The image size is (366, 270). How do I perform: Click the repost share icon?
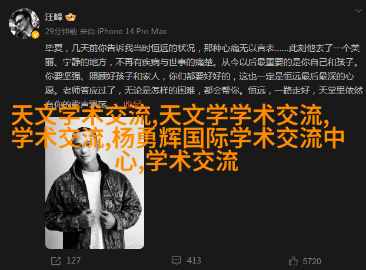[56, 261]
